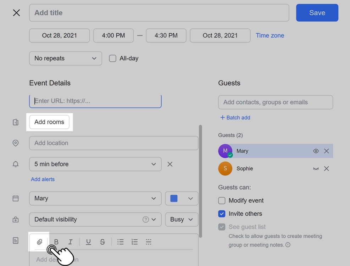Enable Modify event for guests
Screen dimensions: 350x266
[222, 201]
